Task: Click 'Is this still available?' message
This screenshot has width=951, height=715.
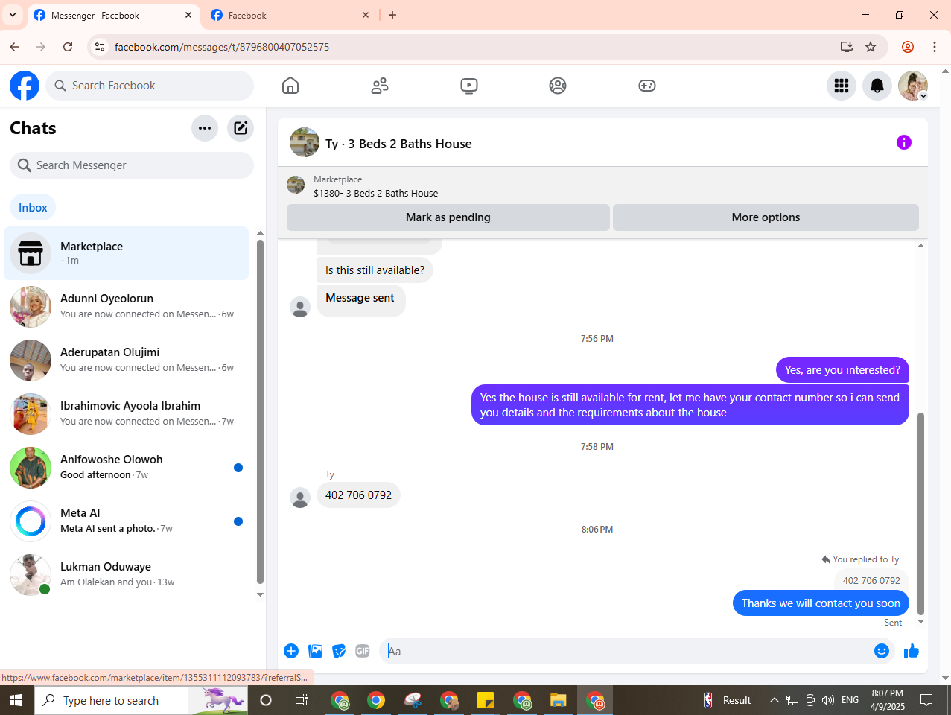Action: [375, 270]
